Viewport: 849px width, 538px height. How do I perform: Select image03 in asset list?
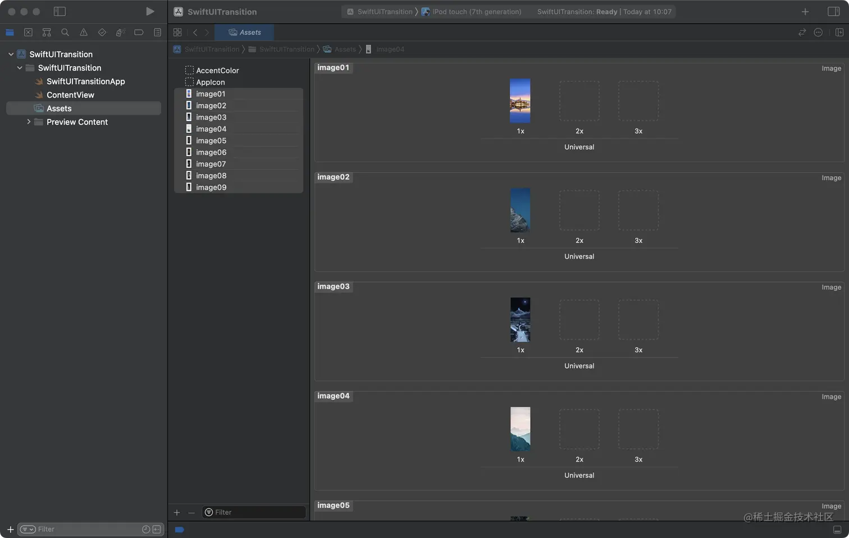(239, 117)
